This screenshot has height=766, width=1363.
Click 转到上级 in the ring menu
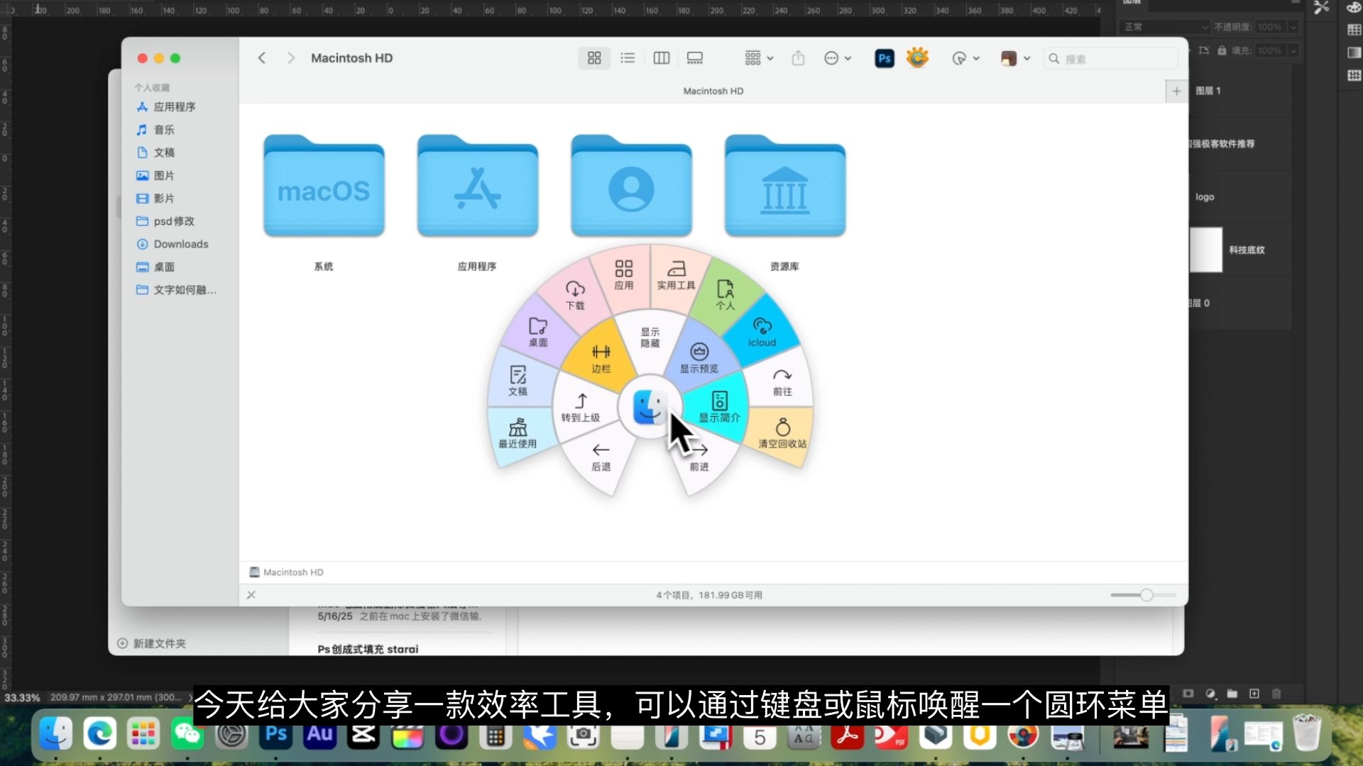pos(581,407)
